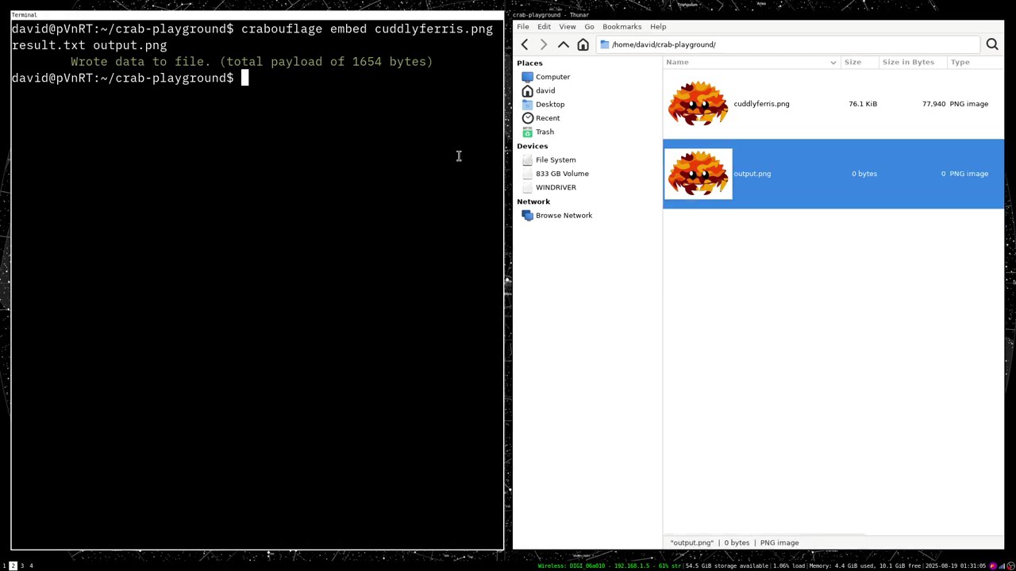Select the Places section heading

coord(529,63)
